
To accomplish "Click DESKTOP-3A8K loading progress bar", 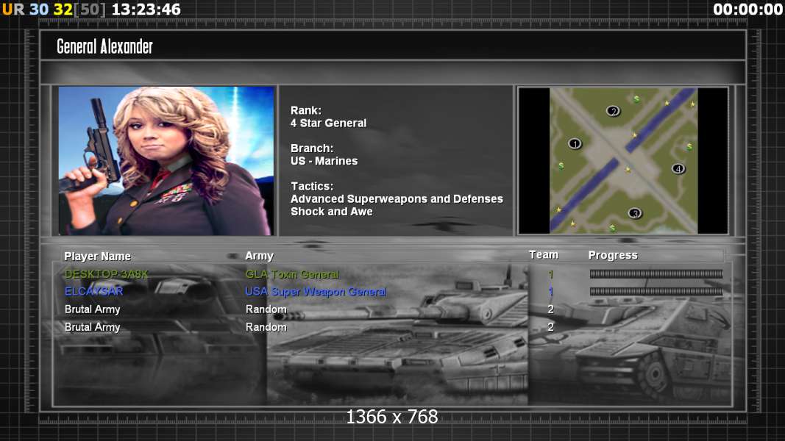I will click(x=656, y=273).
